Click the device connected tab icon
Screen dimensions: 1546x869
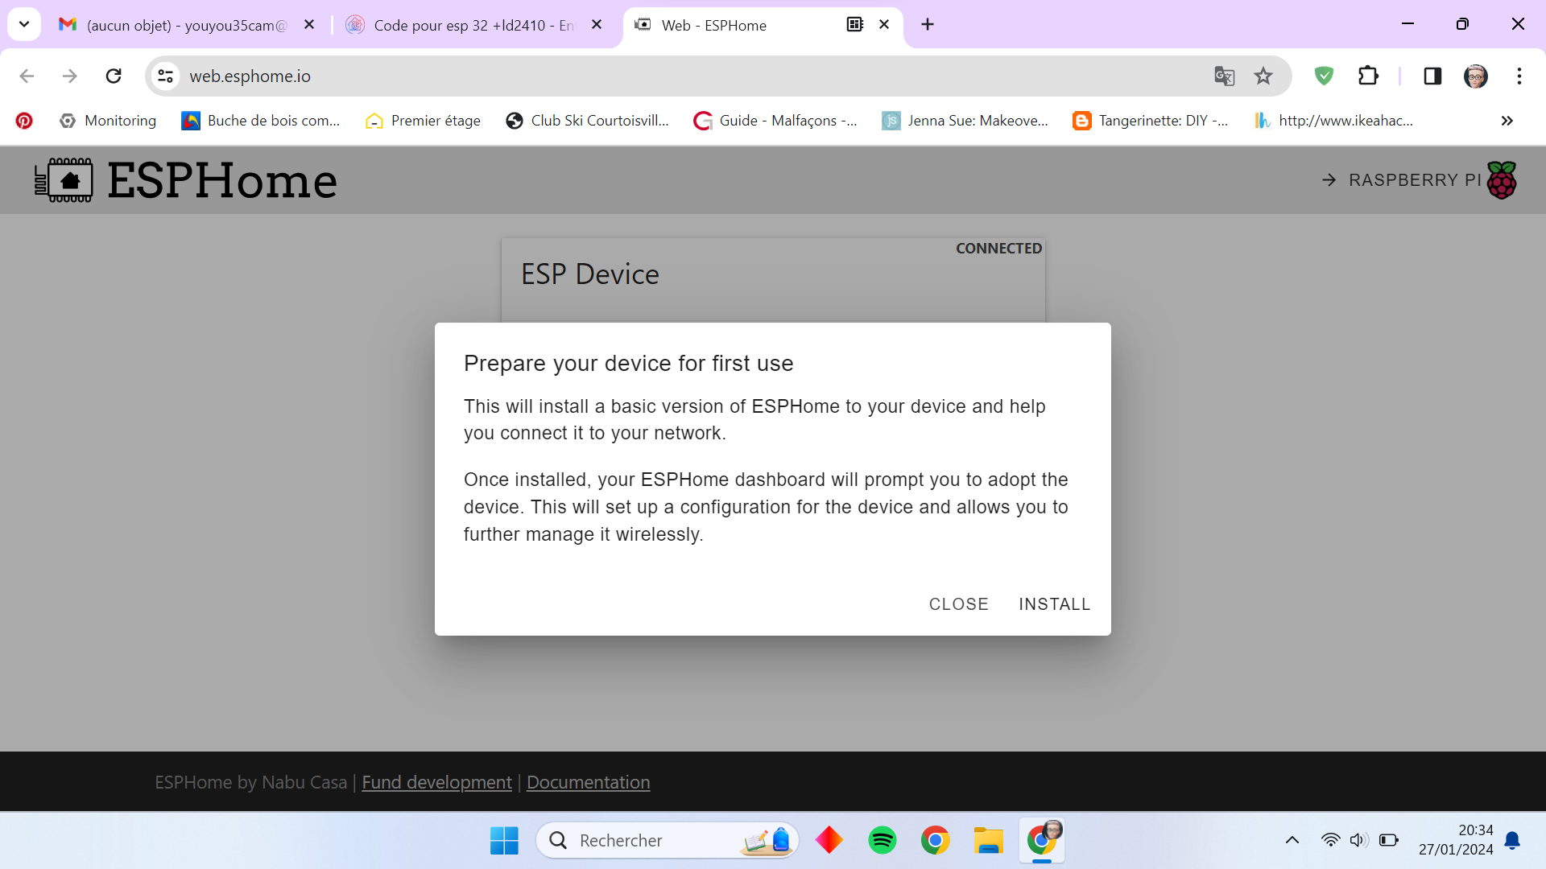tap(855, 24)
